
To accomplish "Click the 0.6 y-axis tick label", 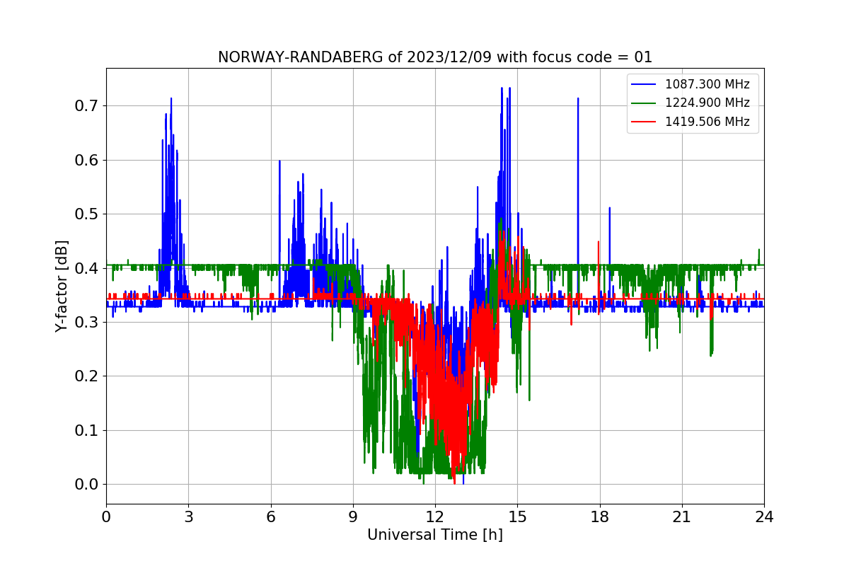I will tap(87, 160).
